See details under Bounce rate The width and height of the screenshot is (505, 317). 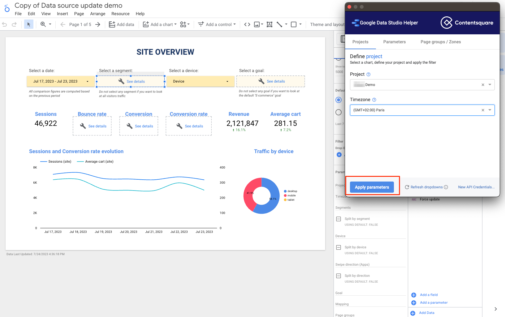point(97,126)
